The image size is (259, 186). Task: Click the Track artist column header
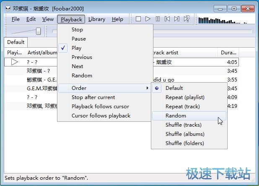(x=185, y=53)
